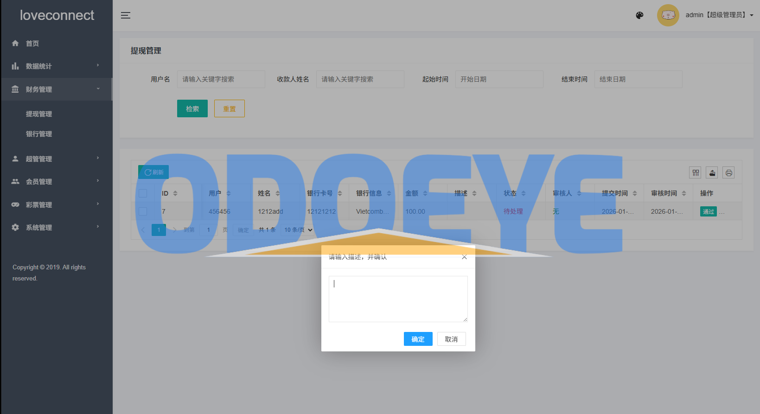760x414 pixels.
Task: Tick the header select-all checkbox
Action: click(x=143, y=193)
